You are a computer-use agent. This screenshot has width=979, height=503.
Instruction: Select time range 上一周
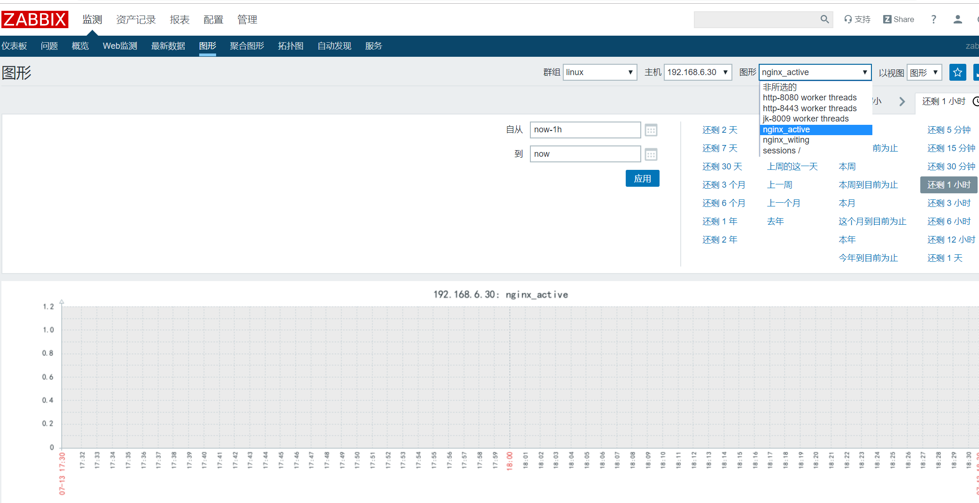coord(780,185)
